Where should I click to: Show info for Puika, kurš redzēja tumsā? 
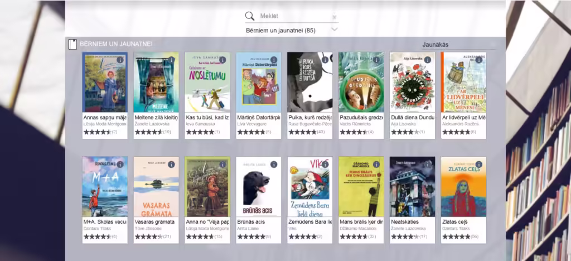click(x=325, y=60)
